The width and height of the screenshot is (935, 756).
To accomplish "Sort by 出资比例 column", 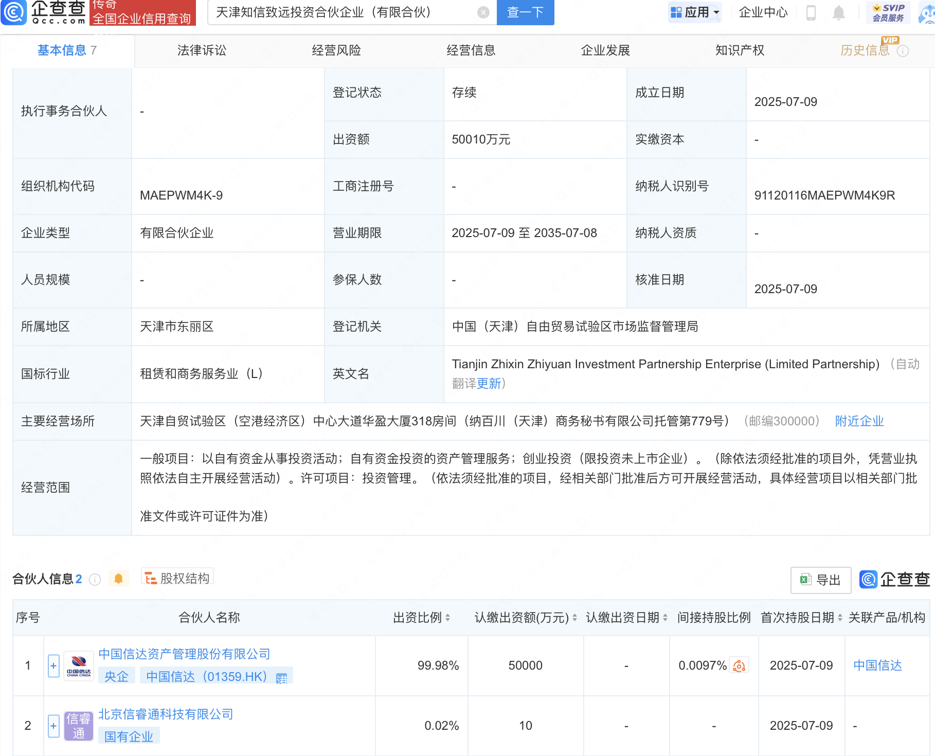I will click(x=448, y=618).
